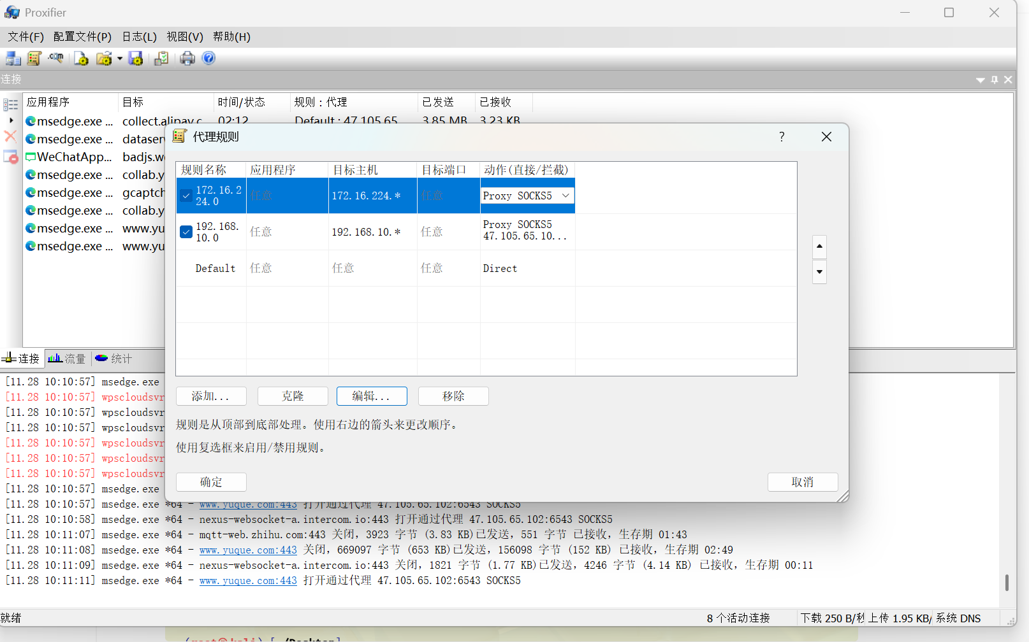
Task: Pin the 连接 panel with pushpin icon
Action: pyautogui.click(x=995, y=80)
